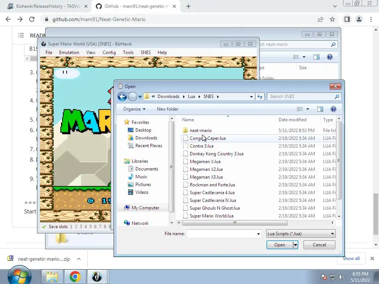Select the neat-mario folder
The image size is (379, 284).
(201, 131)
